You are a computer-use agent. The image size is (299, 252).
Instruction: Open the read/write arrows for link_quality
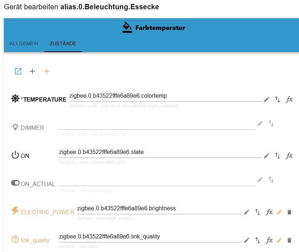click(x=257, y=240)
